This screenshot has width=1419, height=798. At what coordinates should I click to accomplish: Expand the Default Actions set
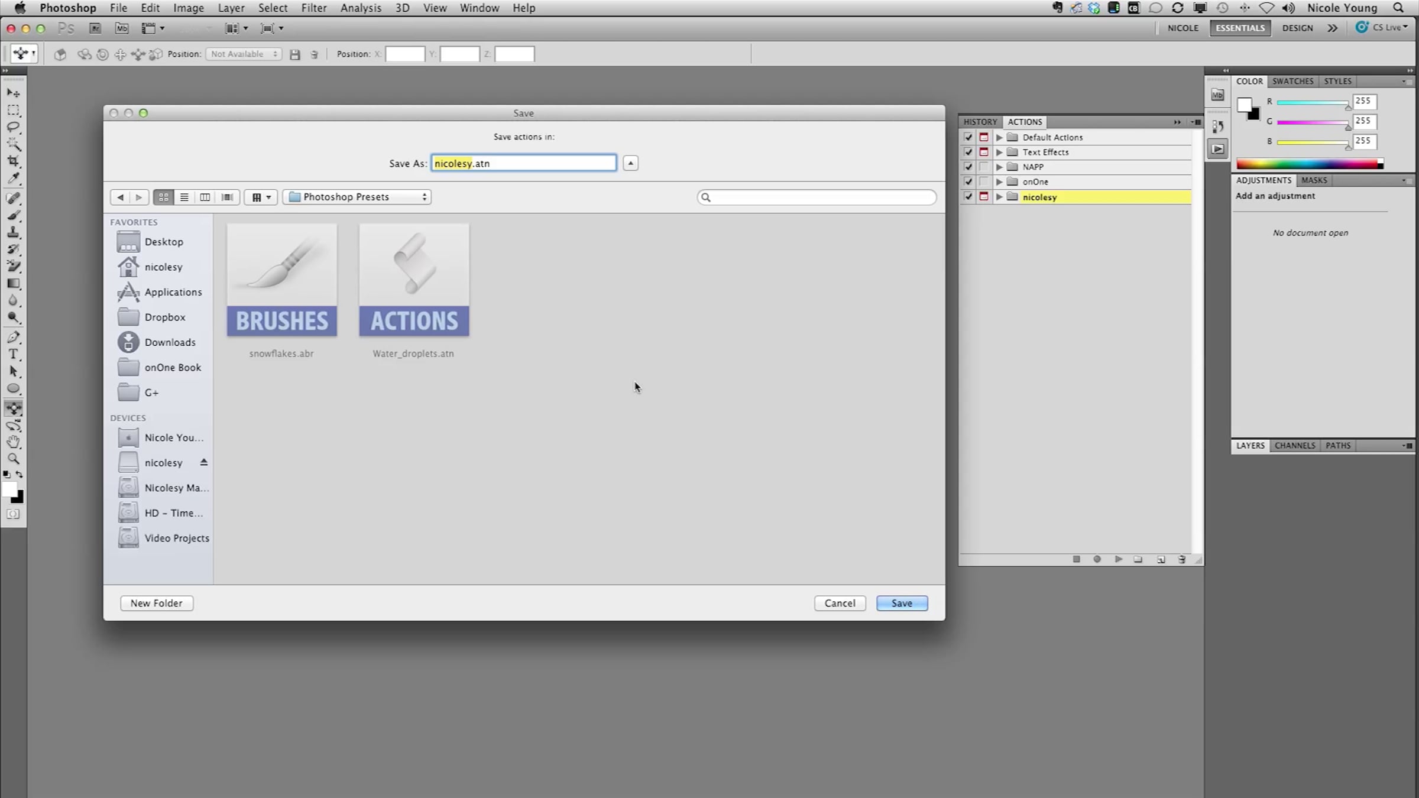click(x=999, y=137)
